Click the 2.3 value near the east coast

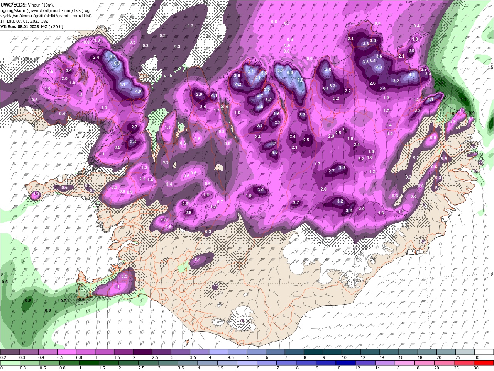(418, 111)
